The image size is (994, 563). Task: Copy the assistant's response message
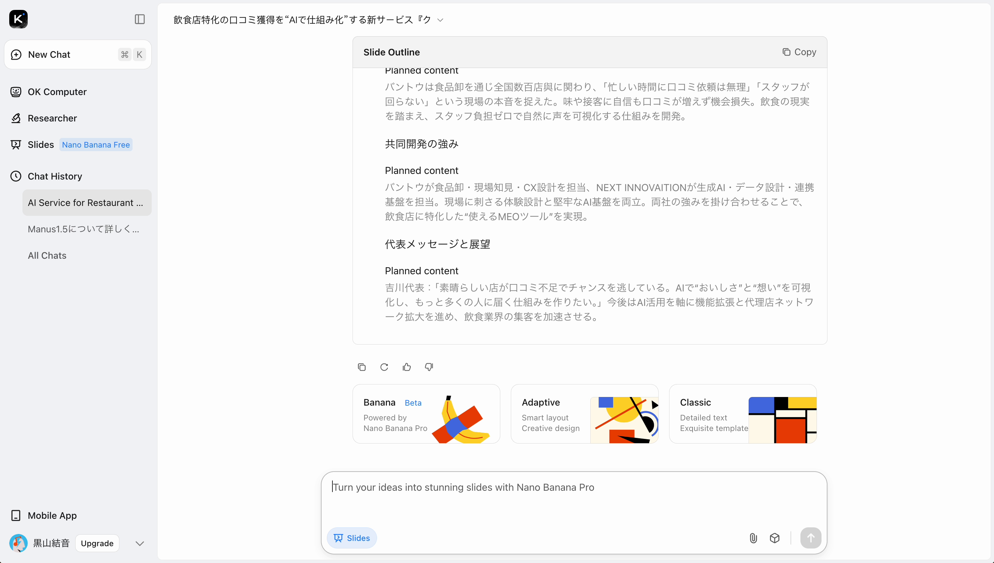click(361, 367)
